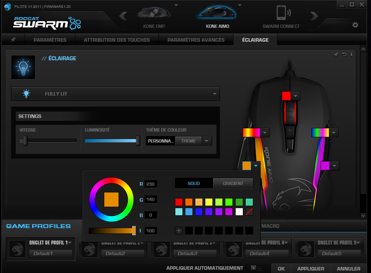Select the no-color slashed swatch
371x273 pixels.
tap(249, 212)
